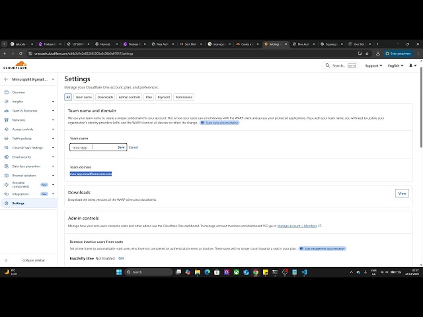The image size is (423, 317).
Task: Expand the Email security submenu arrow
Action: [53, 157]
